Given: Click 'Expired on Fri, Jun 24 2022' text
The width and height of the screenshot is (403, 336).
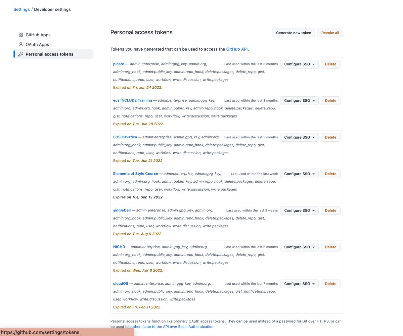Looking at the screenshot, I should (138, 87).
